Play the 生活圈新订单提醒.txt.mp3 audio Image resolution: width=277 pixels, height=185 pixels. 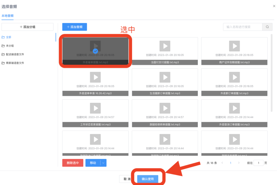click(x=165, y=77)
